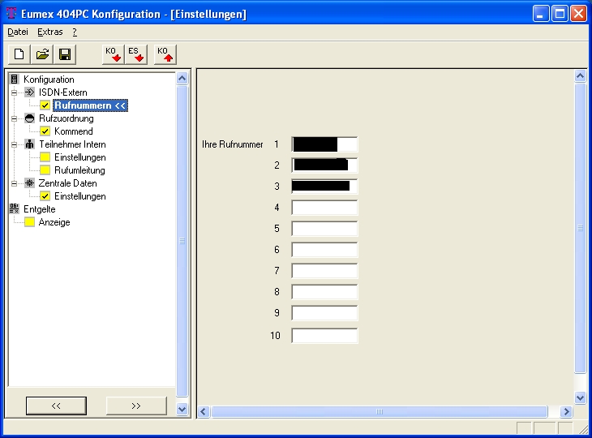
Task: Click KO red up-arrow toolbar button
Action: [x=165, y=54]
